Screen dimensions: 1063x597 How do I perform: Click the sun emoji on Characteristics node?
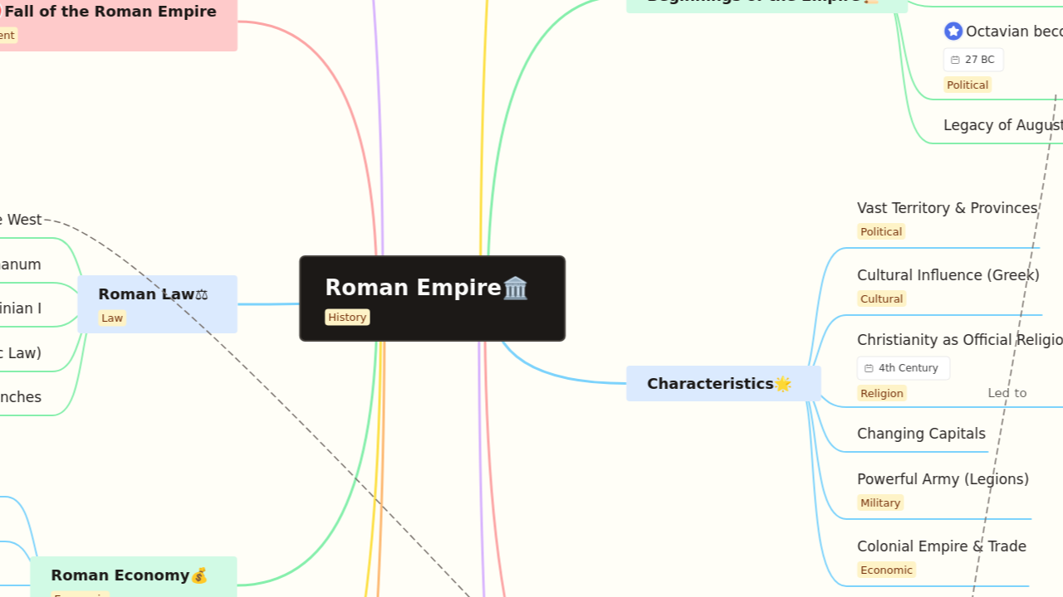(x=781, y=383)
